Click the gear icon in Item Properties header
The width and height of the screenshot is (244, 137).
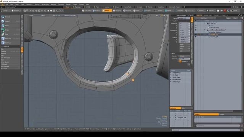click(191, 15)
